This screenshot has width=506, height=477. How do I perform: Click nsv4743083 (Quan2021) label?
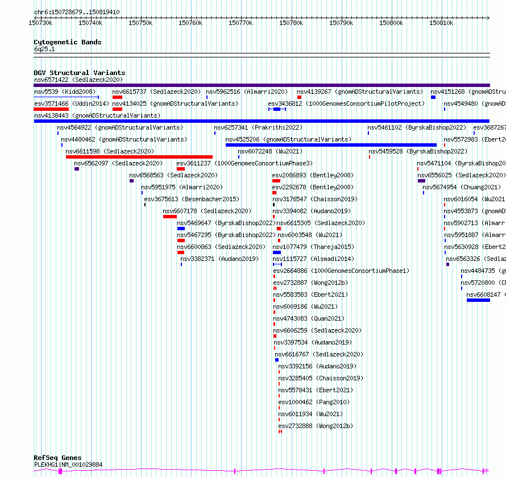[x=309, y=318]
